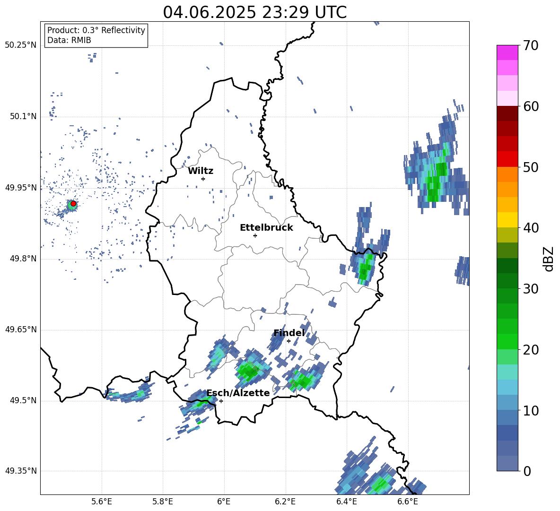Click the Data: RMIB text
The image size is (560, 511).
click(x=69, y=40)
